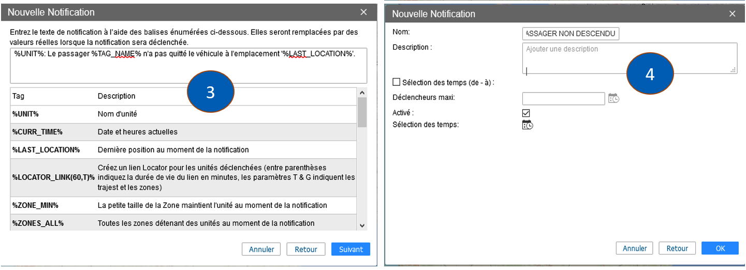Enable the Sélection des temps (de - à) checkbox
This screenshot has height=270, width=746.
397,82
